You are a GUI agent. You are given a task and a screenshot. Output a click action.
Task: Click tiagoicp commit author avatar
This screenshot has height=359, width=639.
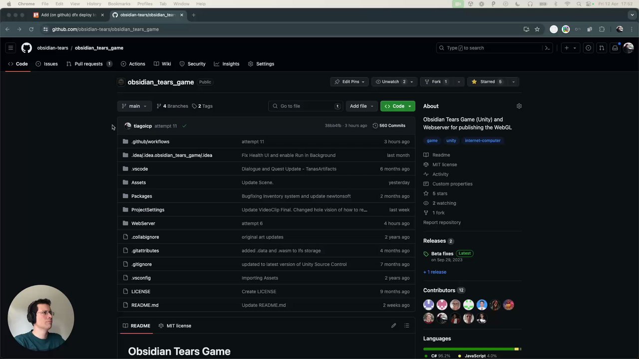click(128, 126)
